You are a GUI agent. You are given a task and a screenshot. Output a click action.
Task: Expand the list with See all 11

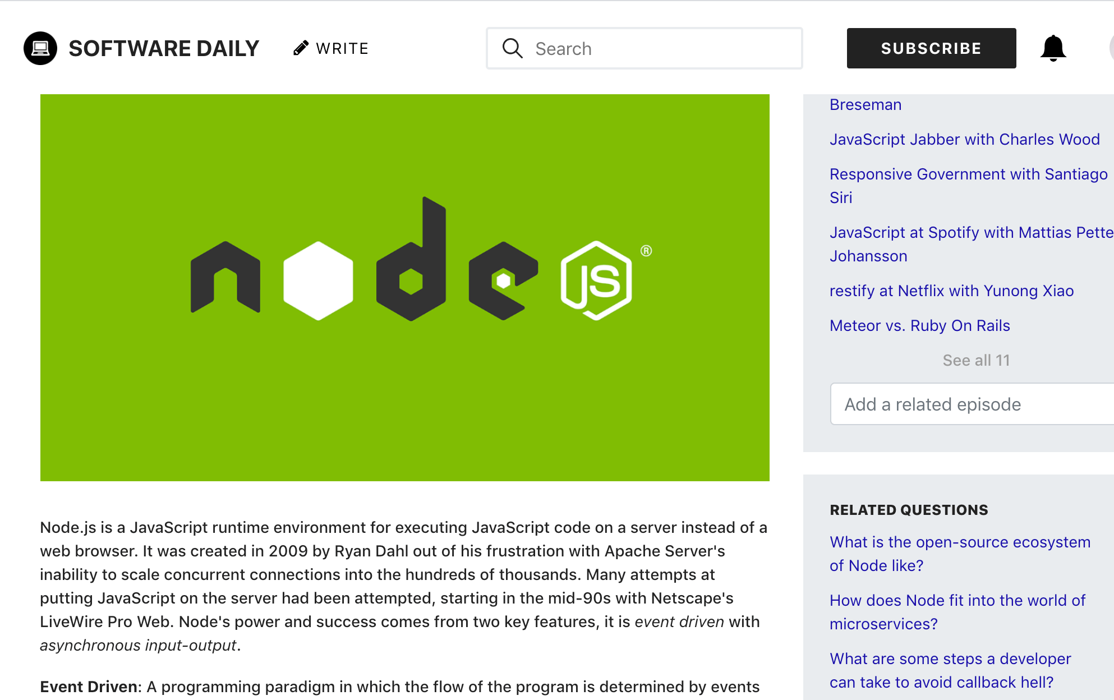coord(976,360)
